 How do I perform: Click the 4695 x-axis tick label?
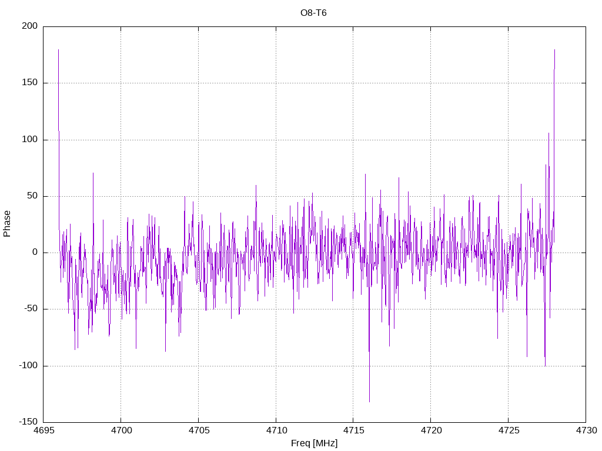tap(44, 430)
